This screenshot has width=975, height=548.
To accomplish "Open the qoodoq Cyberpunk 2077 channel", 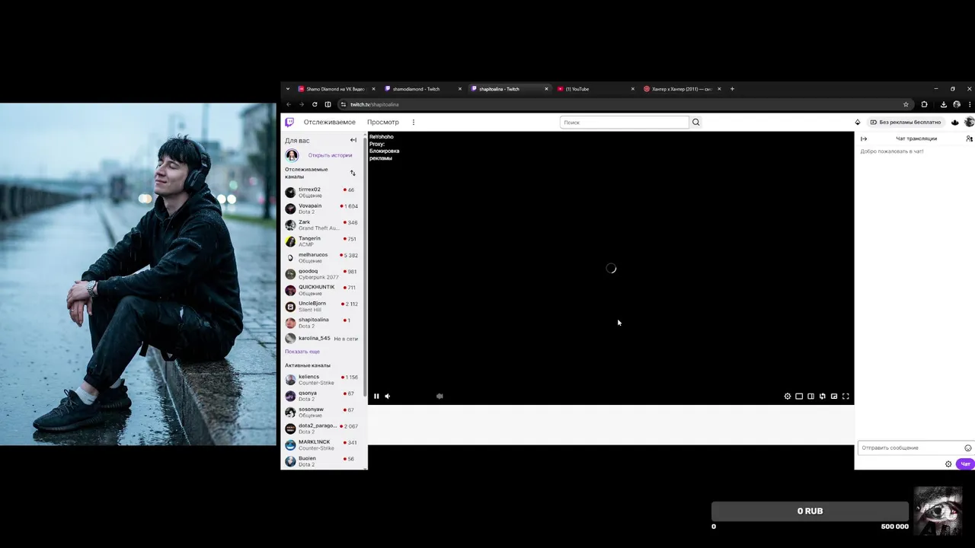I will coord(321,274).
